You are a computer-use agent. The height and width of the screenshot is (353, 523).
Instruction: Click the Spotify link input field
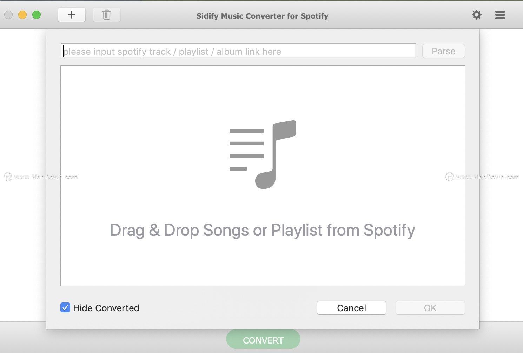(238, 51)
